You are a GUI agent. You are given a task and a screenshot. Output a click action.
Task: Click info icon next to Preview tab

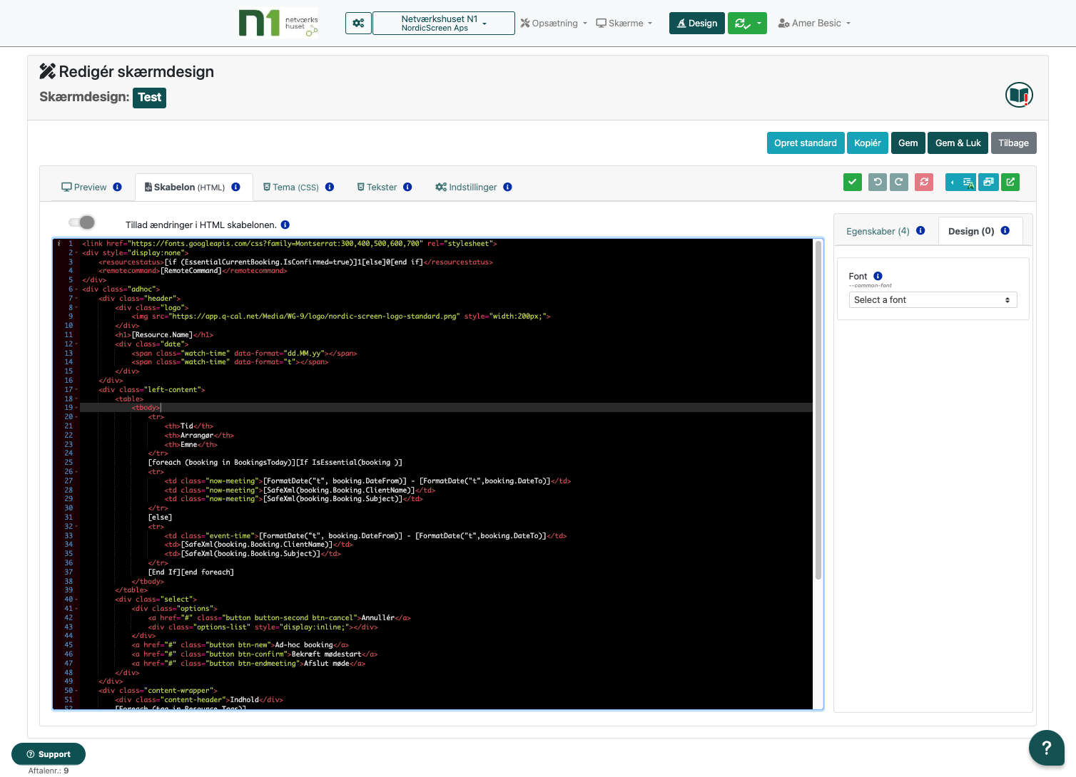(x=117, y=187)
